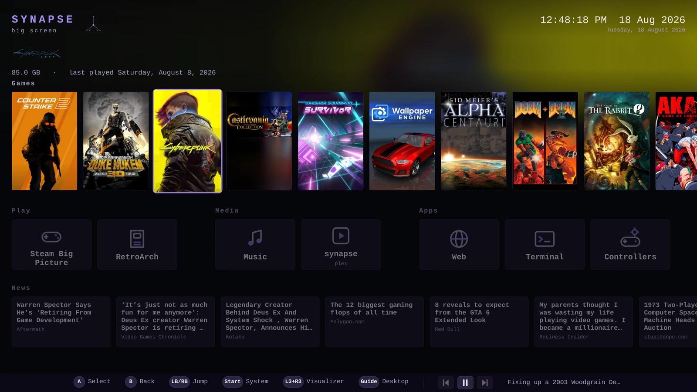
Task: Open the synapse plex play icon
Action: pos(341,236)
